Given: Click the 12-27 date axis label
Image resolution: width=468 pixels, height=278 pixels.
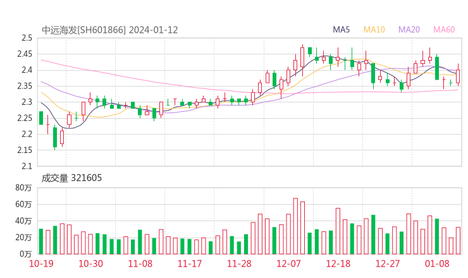Looking at the screenshot, I should tap(388, 263).
